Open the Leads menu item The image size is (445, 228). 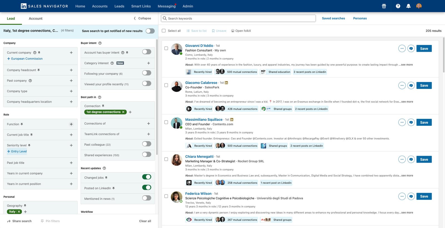(119, 6)
